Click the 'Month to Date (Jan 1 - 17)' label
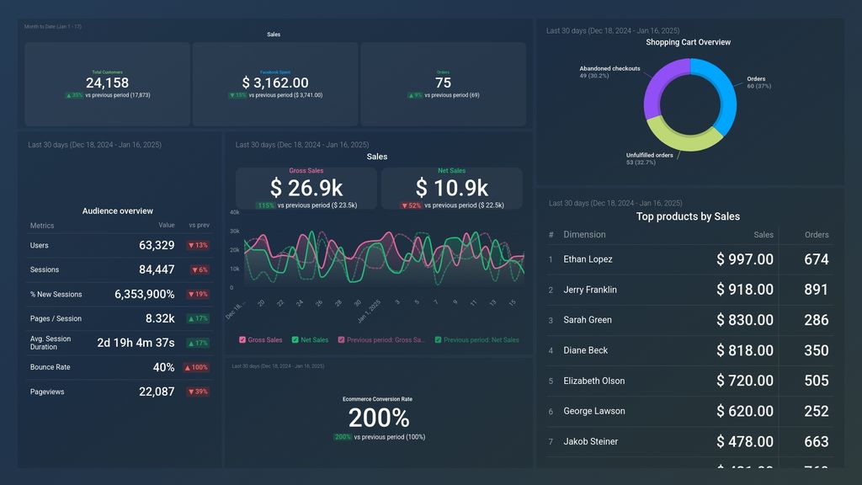Screen dimensions: 862x485 pos(53,26)
